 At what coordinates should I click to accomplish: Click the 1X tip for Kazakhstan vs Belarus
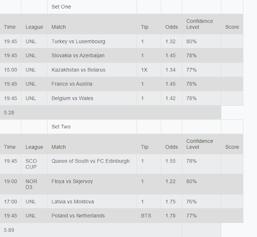click(x=144, y=69)
